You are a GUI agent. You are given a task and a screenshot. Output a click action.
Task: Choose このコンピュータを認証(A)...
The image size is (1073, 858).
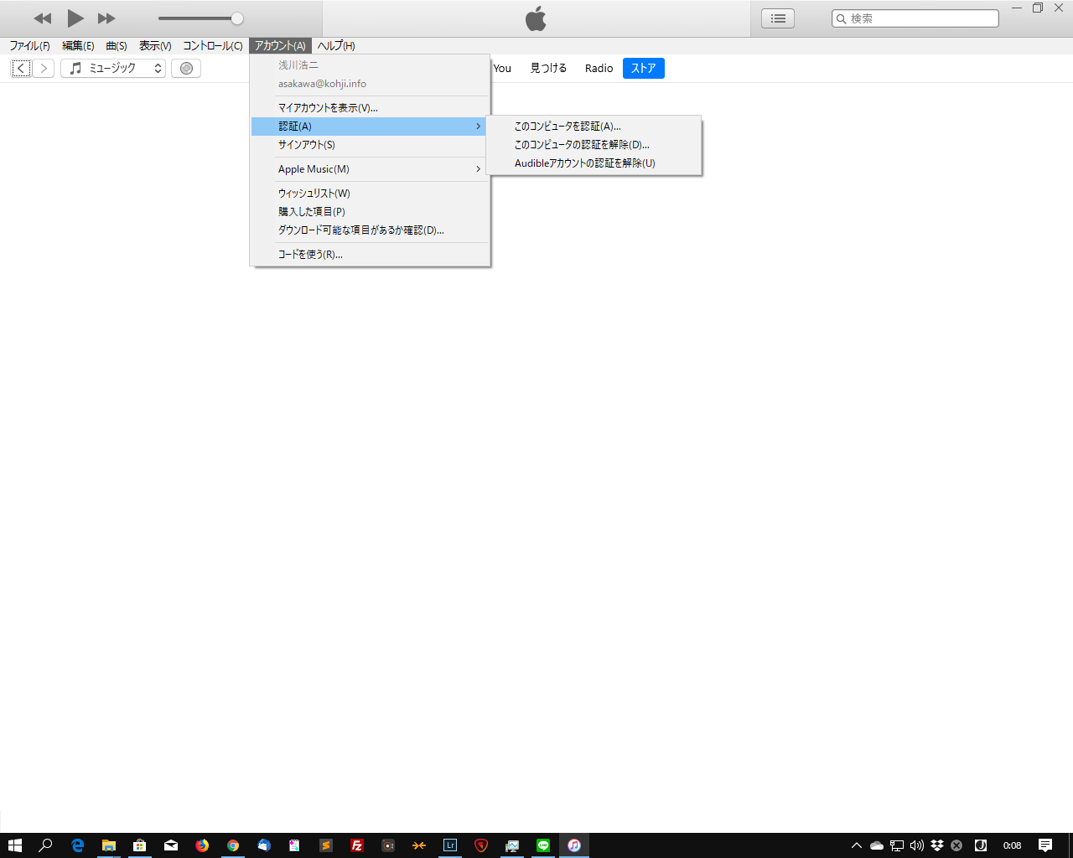click(x=594, y=127)
